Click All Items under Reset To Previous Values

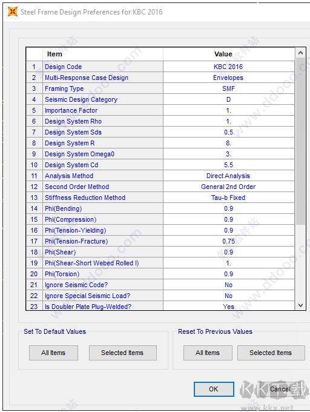tap(208, 353)
